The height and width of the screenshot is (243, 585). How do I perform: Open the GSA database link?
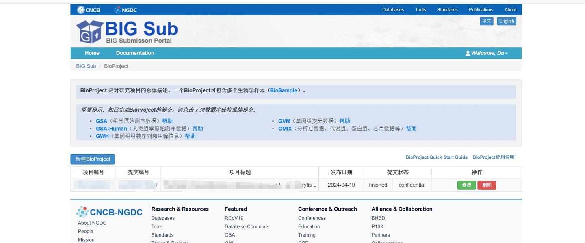tap(102, 121)
